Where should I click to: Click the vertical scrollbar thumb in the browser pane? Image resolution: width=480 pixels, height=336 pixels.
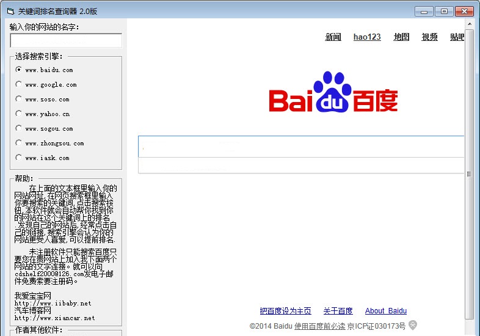click(469, 174)
